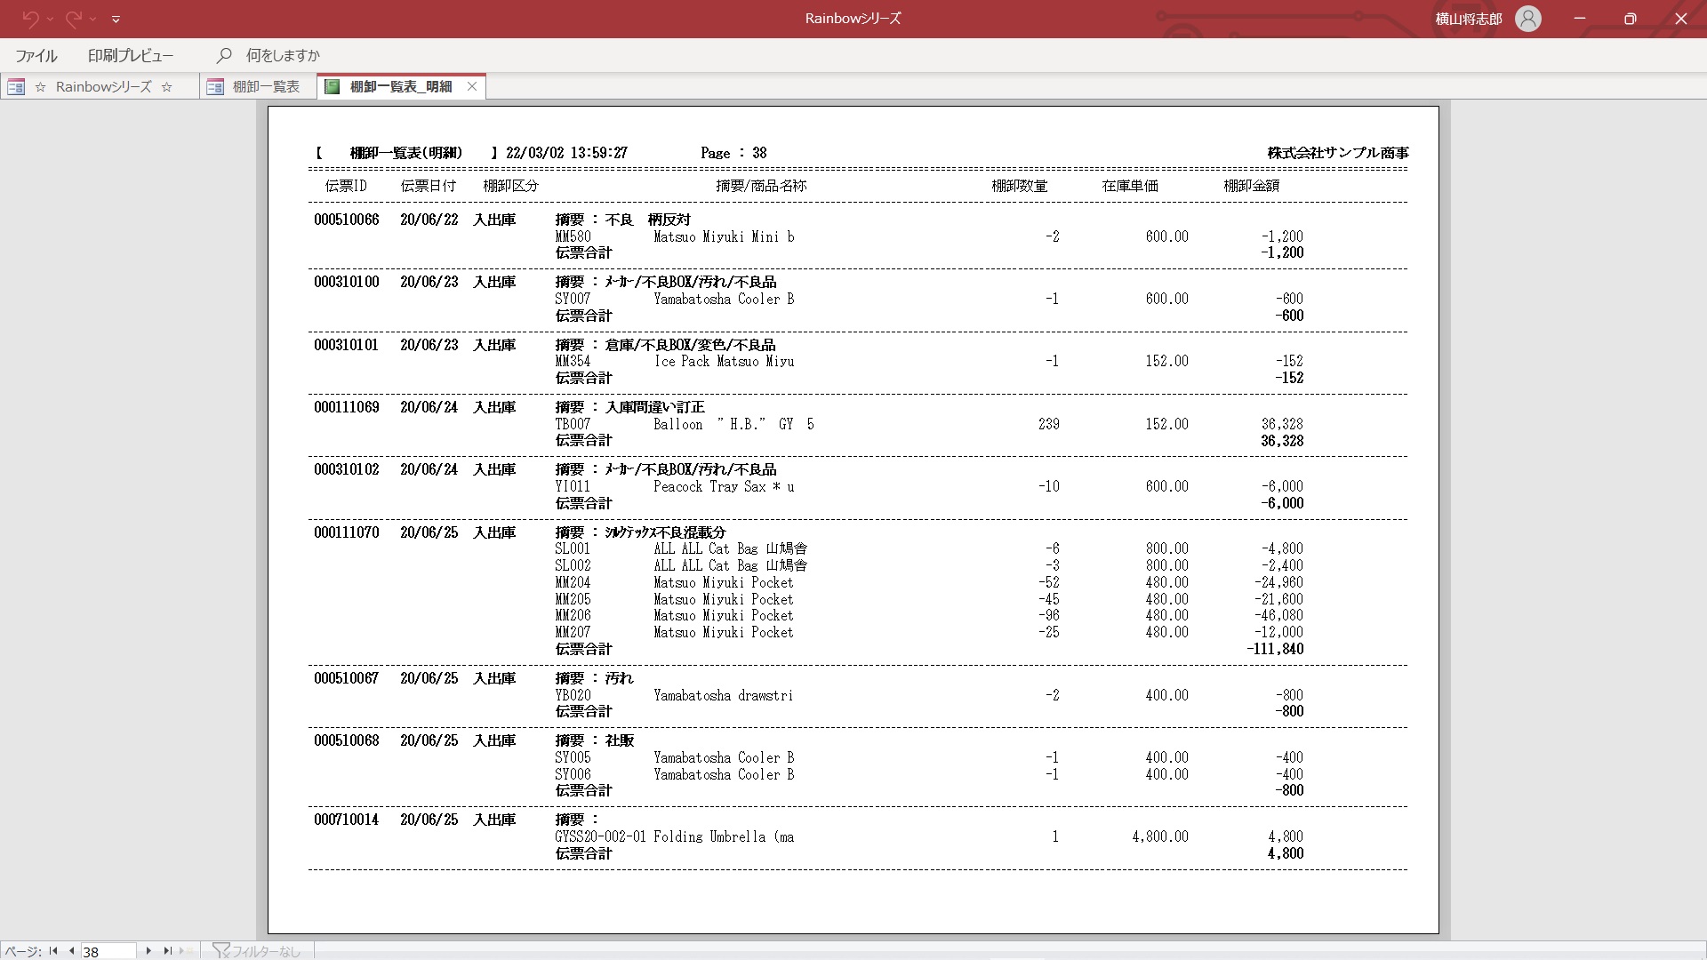Select the 印刷プレビュー ribbon tab
The width and height of the screenshot is (1707, 960).
tap(131, 55)
